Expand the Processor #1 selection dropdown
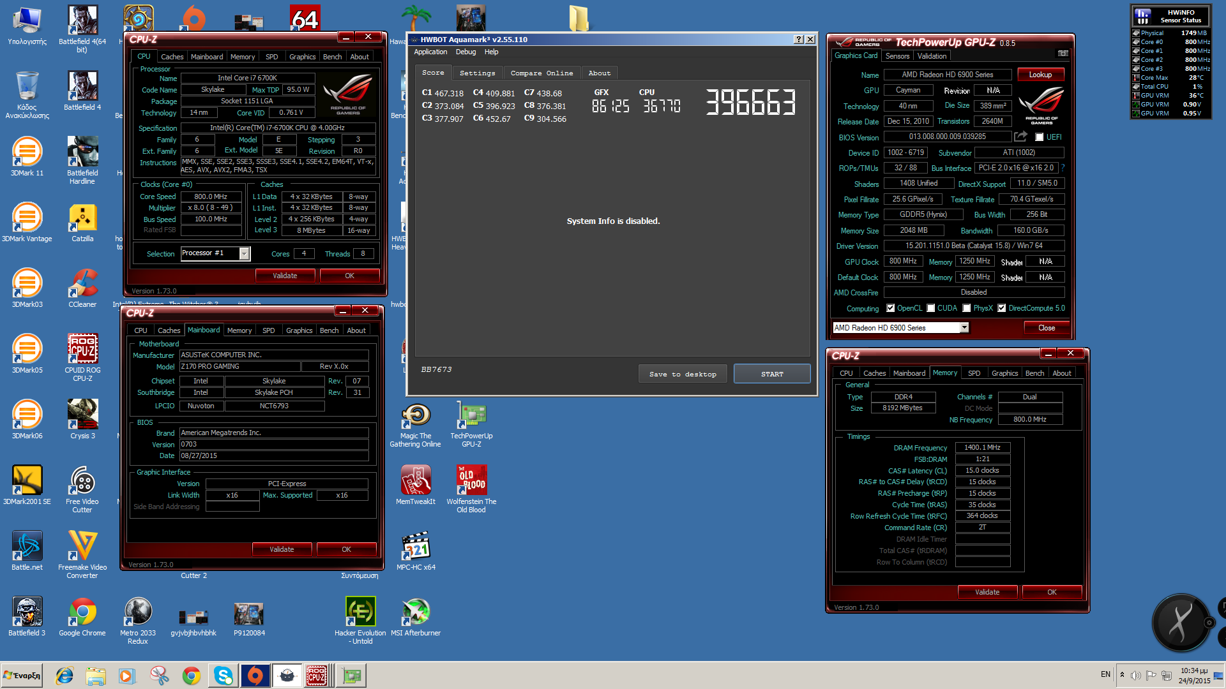The image size is (1226, 689). click(244, 254)
